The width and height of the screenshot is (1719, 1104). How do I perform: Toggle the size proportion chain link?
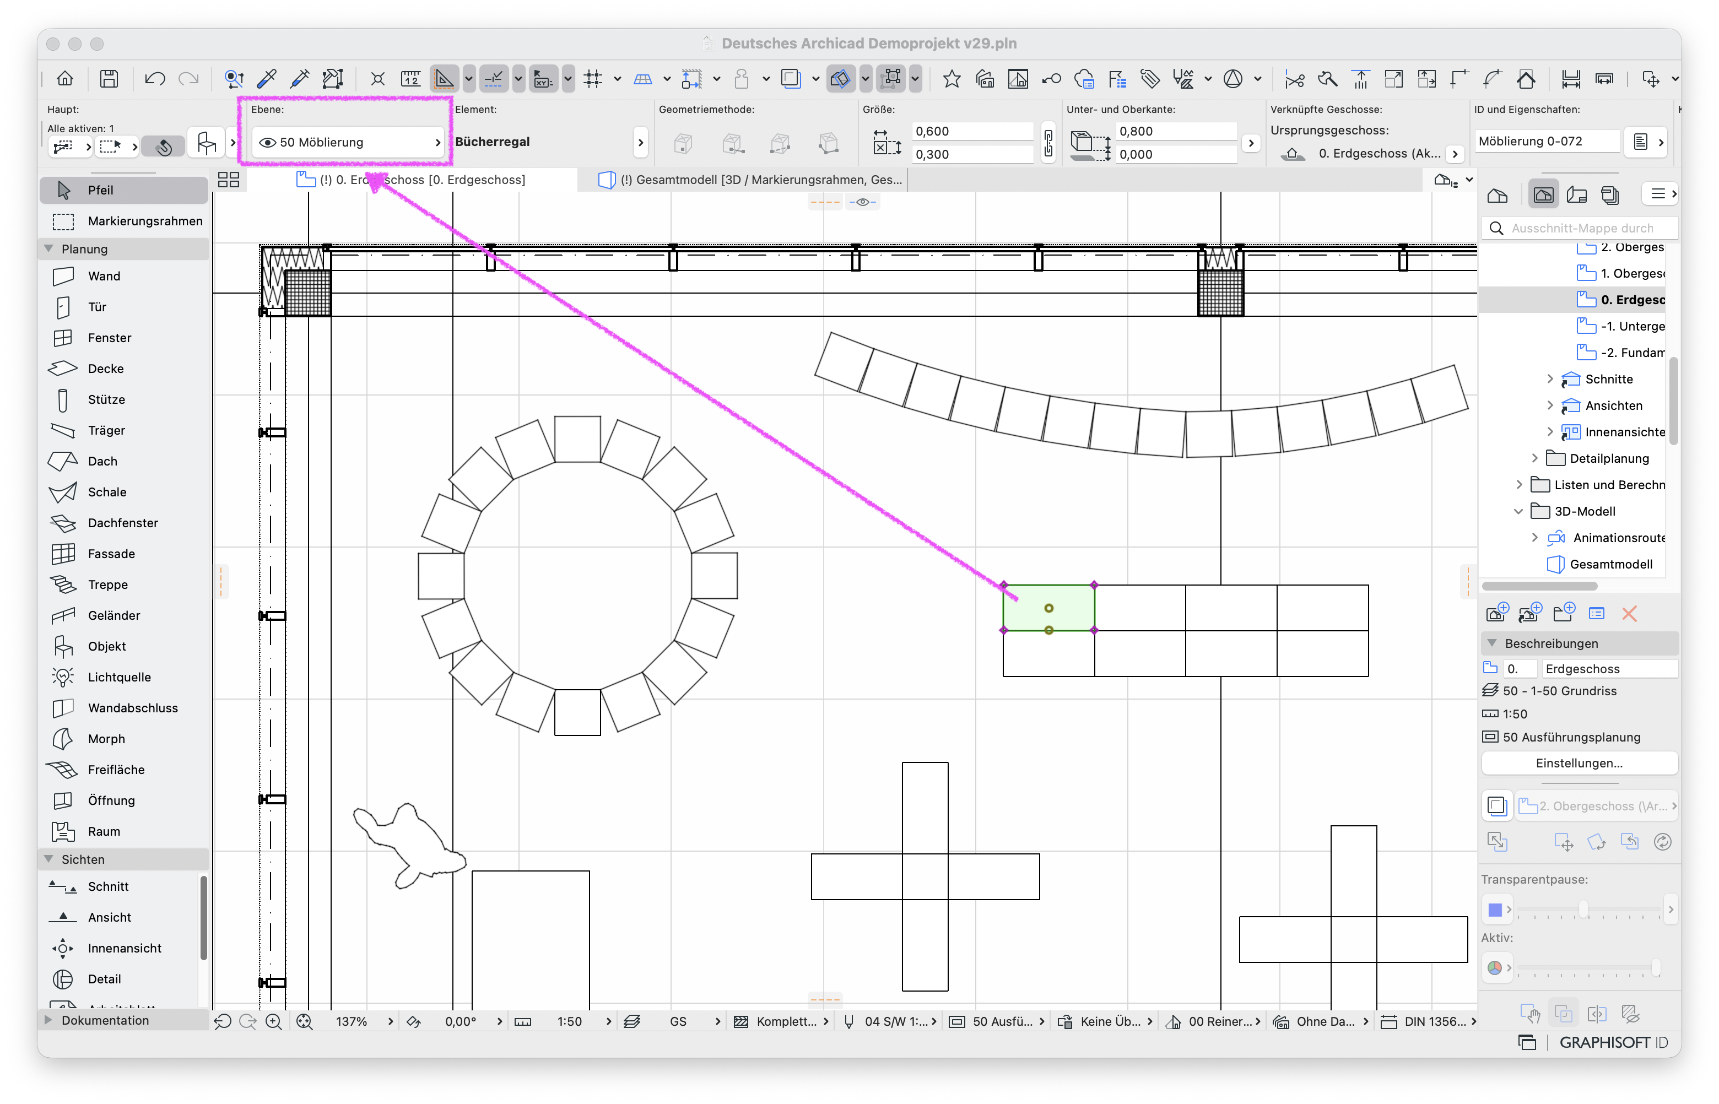click(x=1048, y=143)
